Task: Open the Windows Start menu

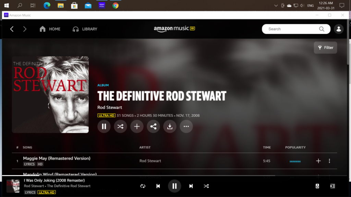Action: click(x=7, y=5)
